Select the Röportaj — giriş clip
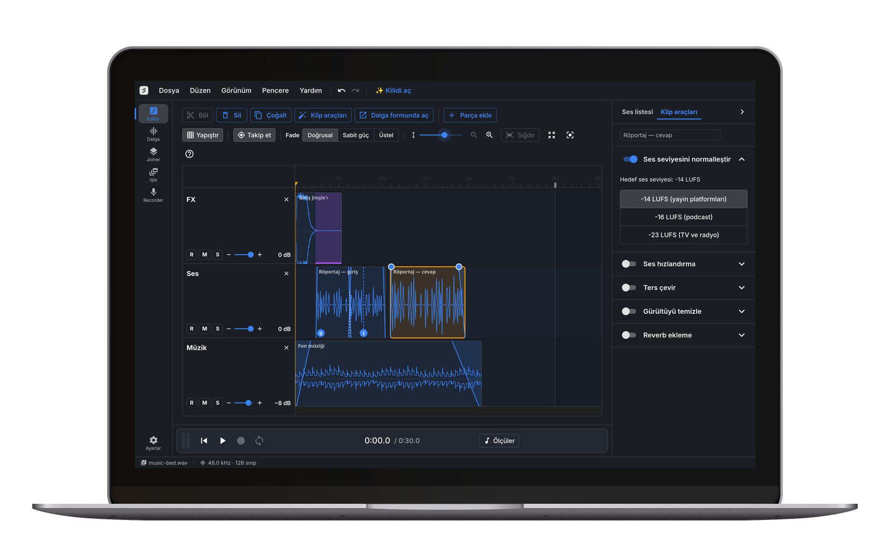This screenshot has width=890, height=549. point(351,302)
